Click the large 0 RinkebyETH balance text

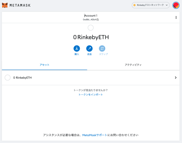tap(91, 37)
